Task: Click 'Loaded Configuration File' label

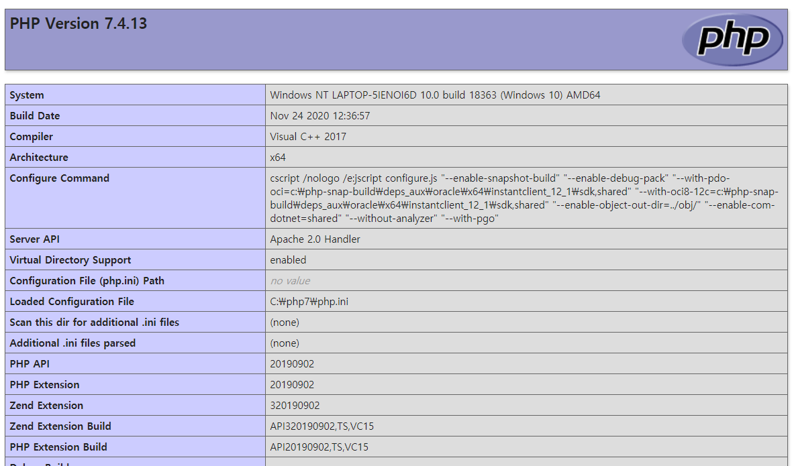Action: pyautogui.click(x=72, y=301)
